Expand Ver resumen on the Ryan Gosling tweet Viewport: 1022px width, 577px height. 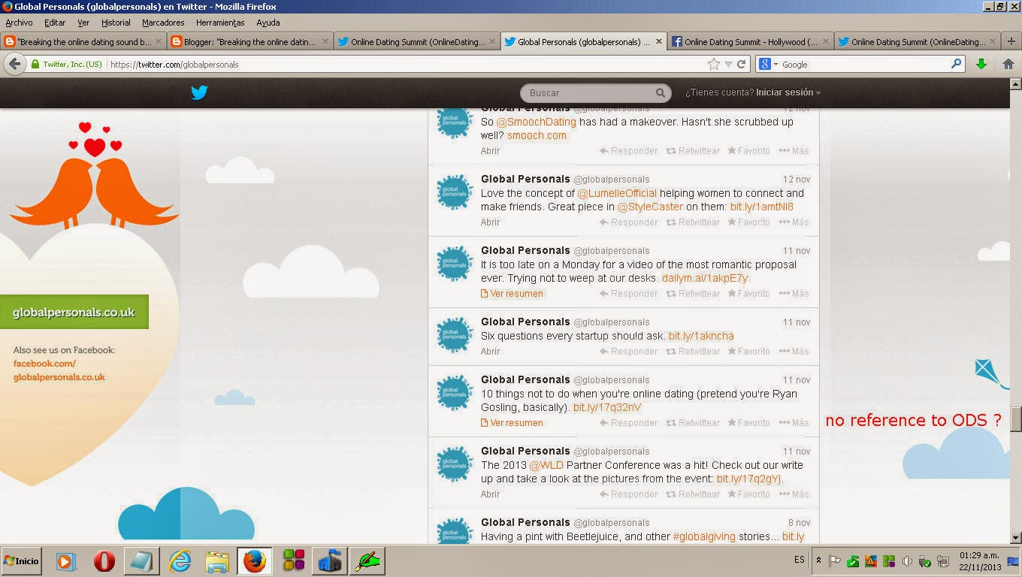[x=512, y=423]
